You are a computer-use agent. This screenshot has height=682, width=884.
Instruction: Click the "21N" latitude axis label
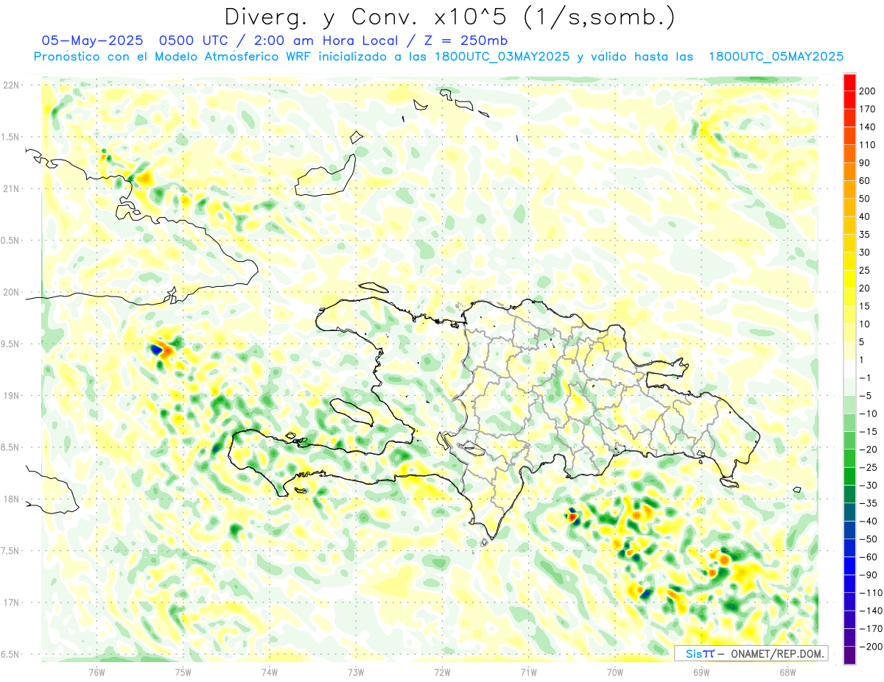pyautogui.click(x=11, y=188)
